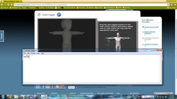Select the lower teal marker below left arm
Screen dimensions: 177x99
coord(108,45)
